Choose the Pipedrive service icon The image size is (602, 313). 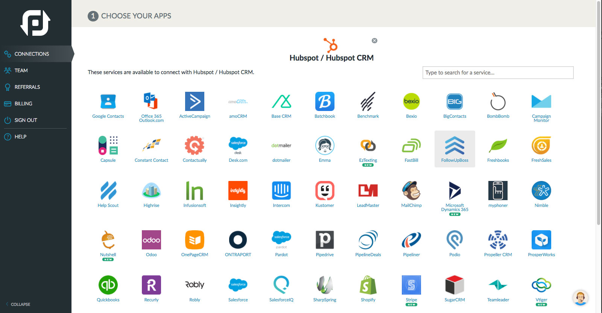click(325, 240)
